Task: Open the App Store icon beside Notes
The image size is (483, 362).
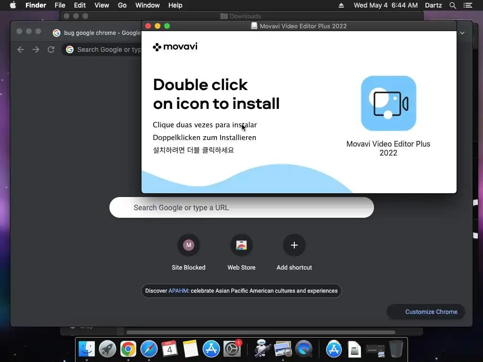Action: pyautogui.click(x=211, y=349)
